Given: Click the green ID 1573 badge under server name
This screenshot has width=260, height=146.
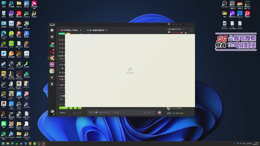Looking at the screenshot, I should [x=62, y=34].
